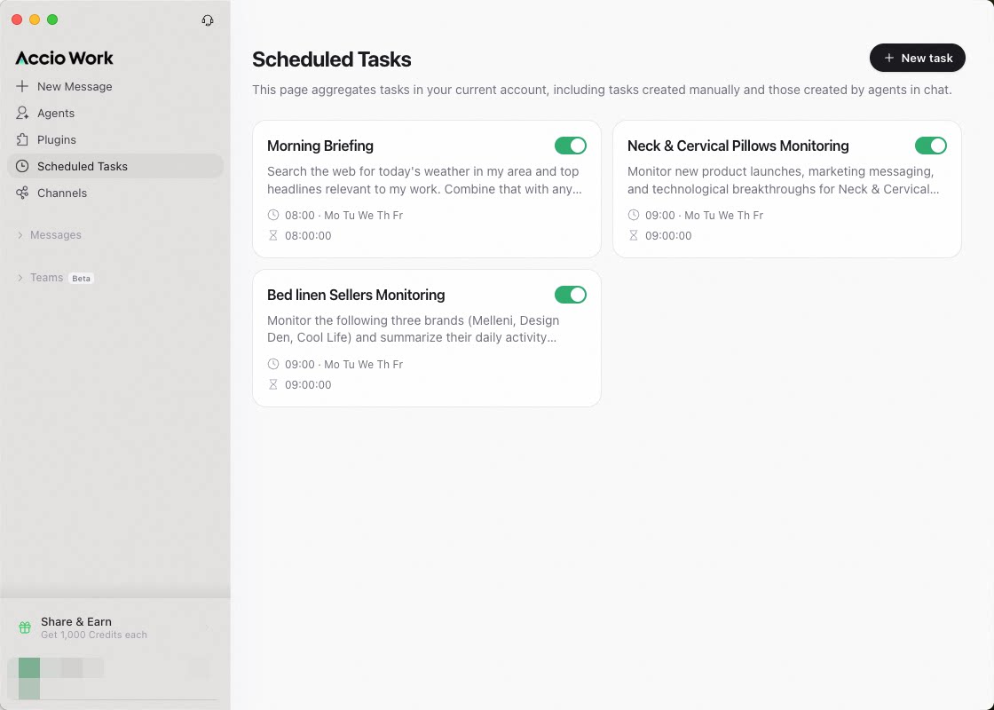This screenshot has width=994, height=710.
Task: Open Agents via its person icon
Action: 22,113
